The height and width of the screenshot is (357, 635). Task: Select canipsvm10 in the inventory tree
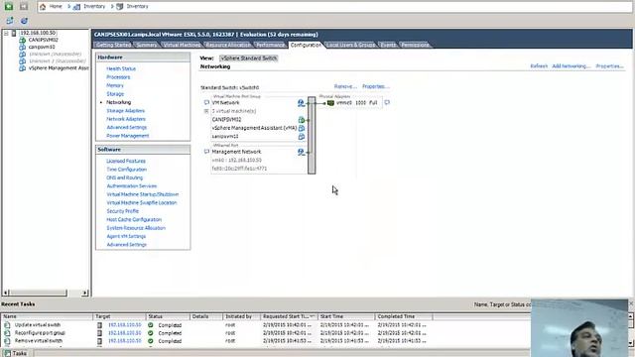(42, 47)
